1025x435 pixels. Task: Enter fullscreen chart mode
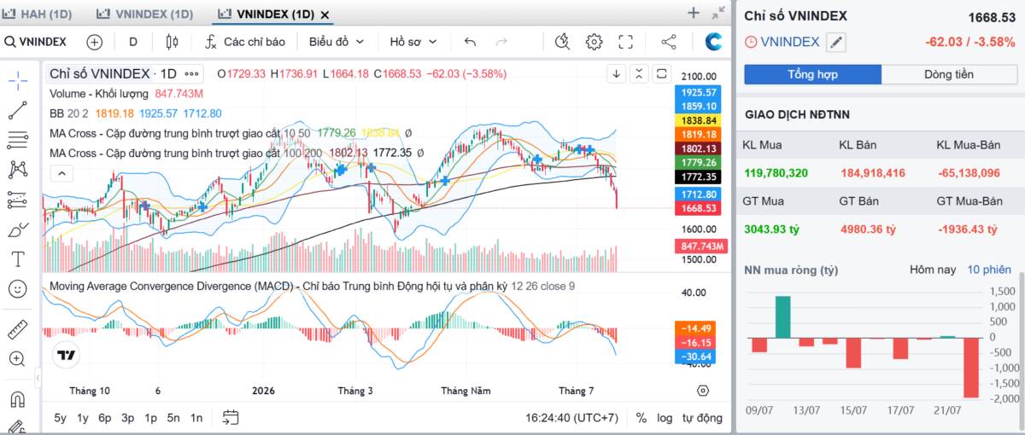625,42
